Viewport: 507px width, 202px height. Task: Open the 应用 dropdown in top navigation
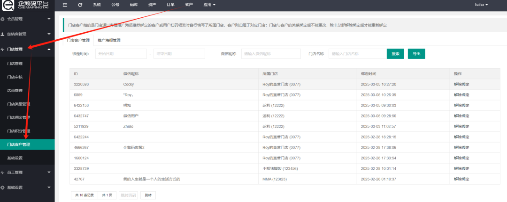pyautogui.click(x=209, y=5)
